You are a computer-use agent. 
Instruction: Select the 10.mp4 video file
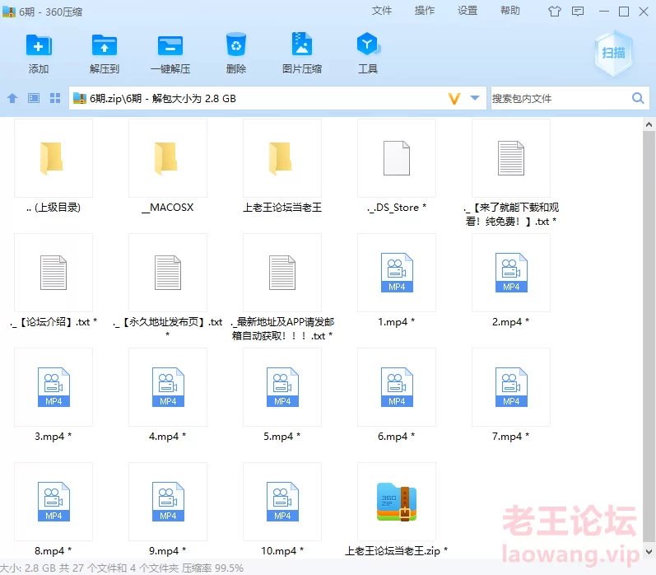point(282,510)
